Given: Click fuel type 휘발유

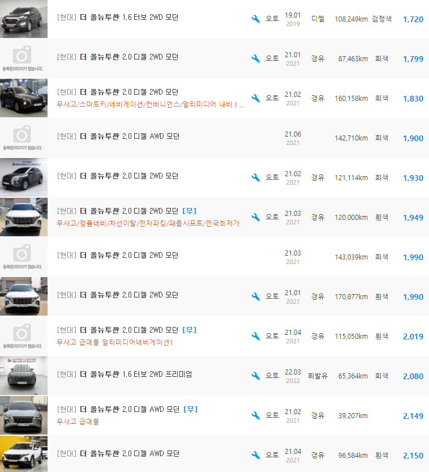Looking at the screenshot, I should [318, 376].
